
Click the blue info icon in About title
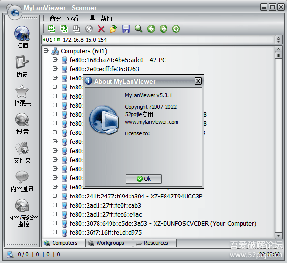[88, 81]
